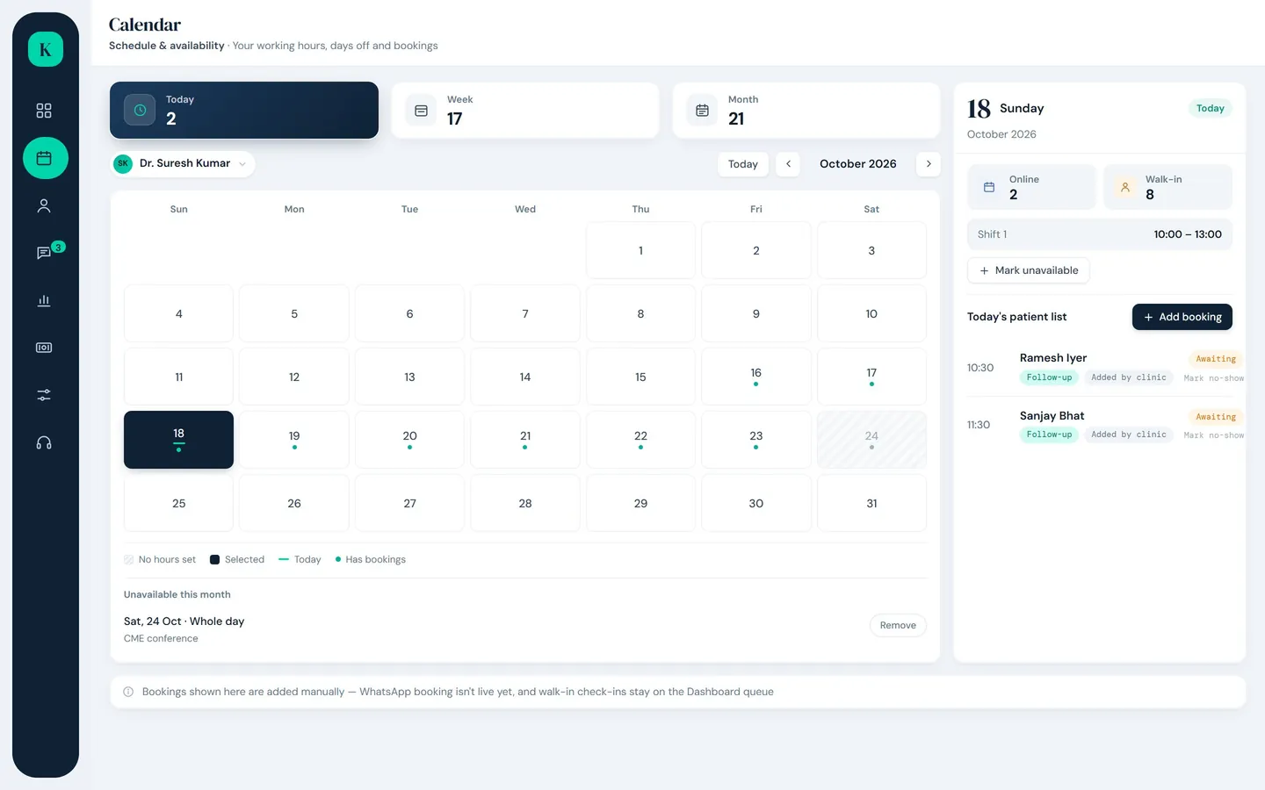Select October 24 unavailable day cell
Screen dimensions: 1265x790
[x=871, y=440]
